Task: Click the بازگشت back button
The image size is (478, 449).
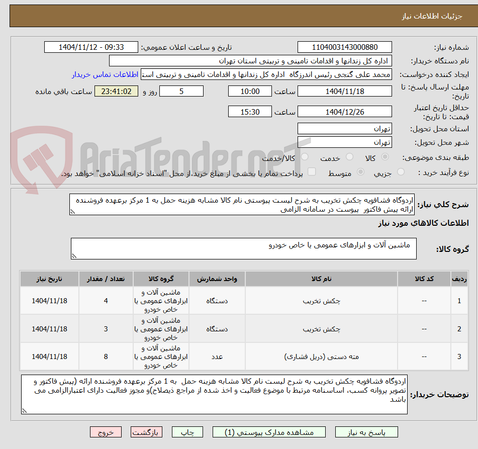Action: [146, 432]
